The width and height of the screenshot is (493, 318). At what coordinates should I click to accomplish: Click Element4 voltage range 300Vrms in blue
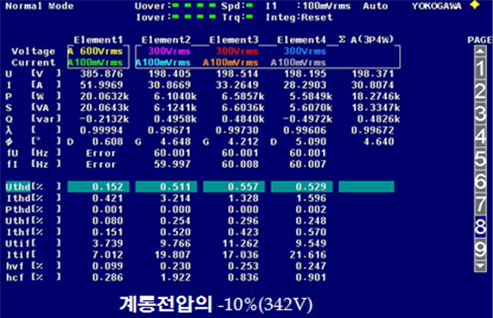tap(305, 51)
